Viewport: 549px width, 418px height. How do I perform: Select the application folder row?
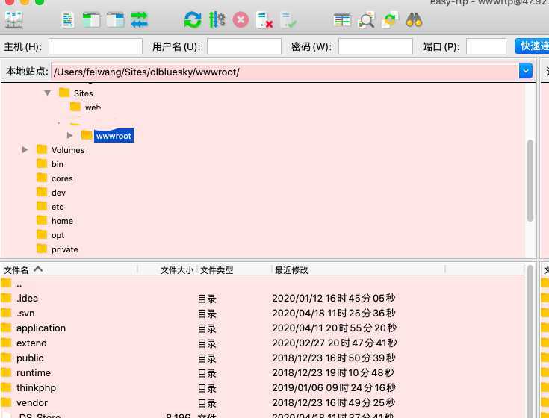coord(263,328)
